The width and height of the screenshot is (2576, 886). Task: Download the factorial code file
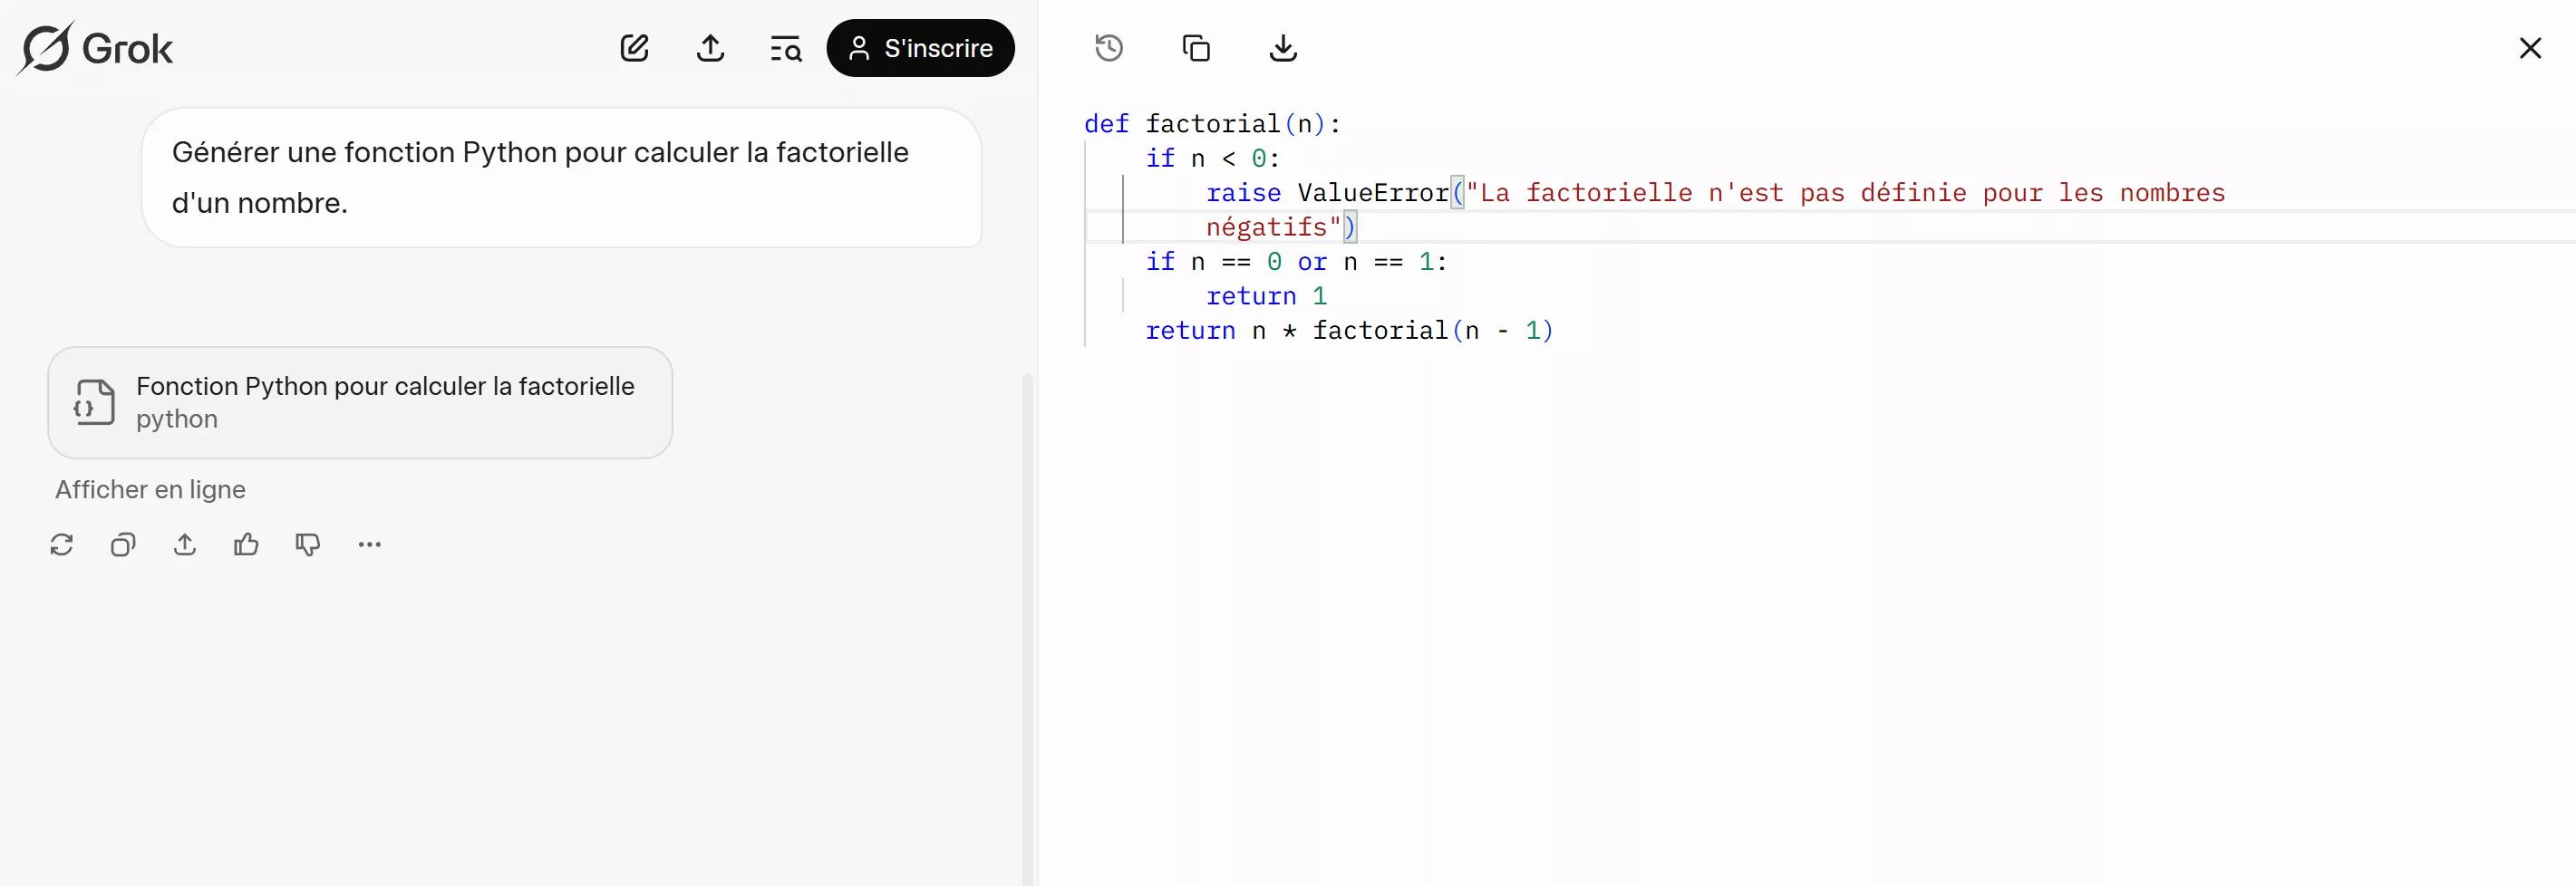pyautogui.click(x=1283, y=47)
